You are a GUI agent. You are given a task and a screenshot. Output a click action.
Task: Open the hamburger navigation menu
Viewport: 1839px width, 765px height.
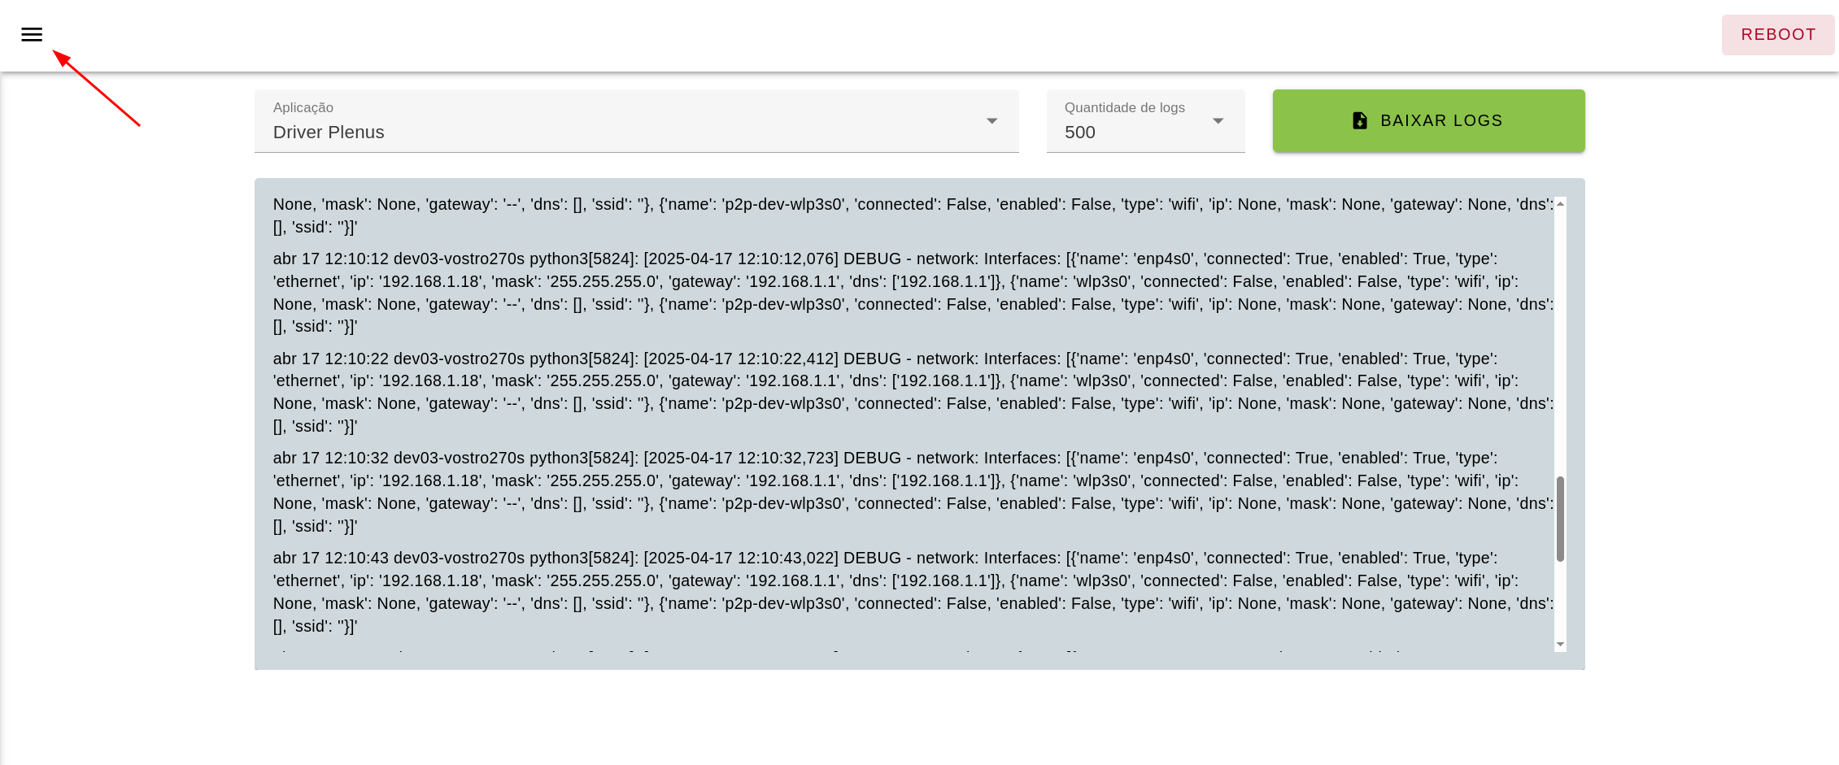click(x=32, y=34)
